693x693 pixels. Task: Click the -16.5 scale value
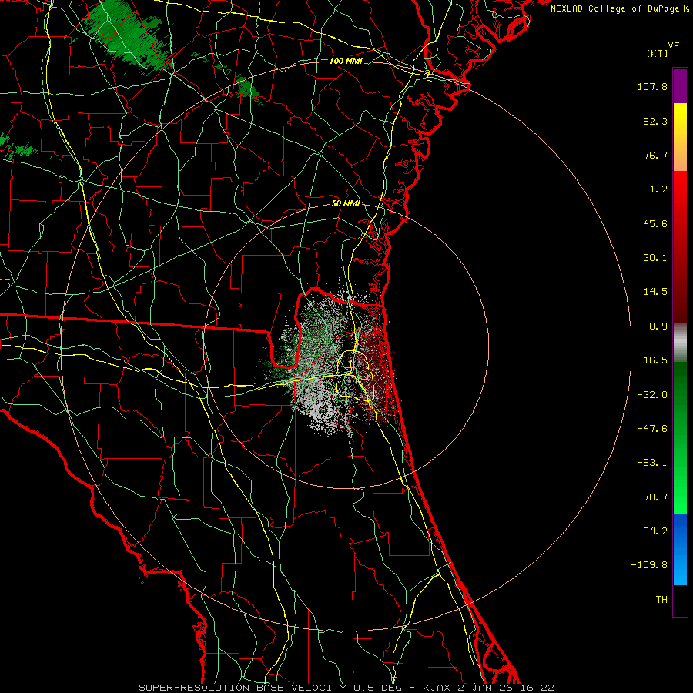[652, 360]
